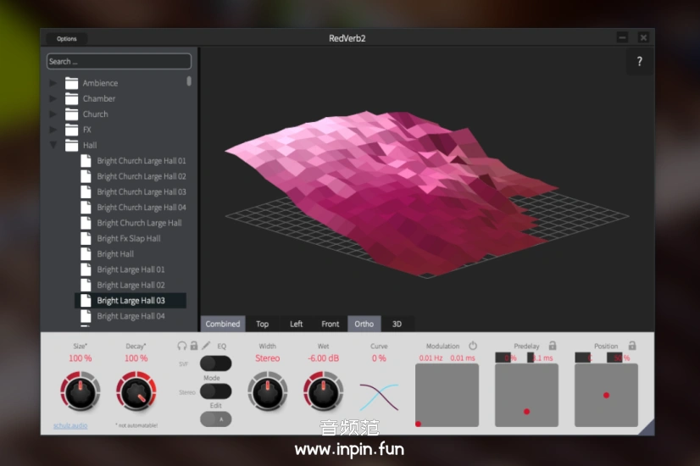This screenshot has height=466, width=700.
Task: Click the preset Search field
Action: (119, 62)
